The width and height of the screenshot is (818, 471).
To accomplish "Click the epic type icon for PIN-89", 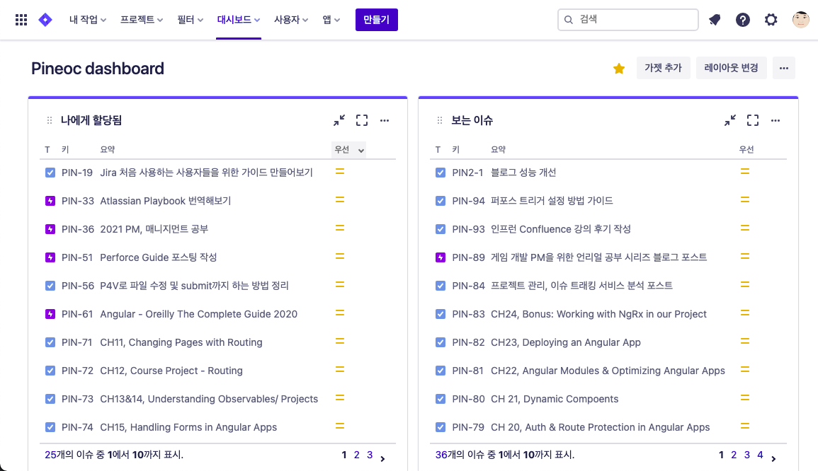I will tap(441, 257).
